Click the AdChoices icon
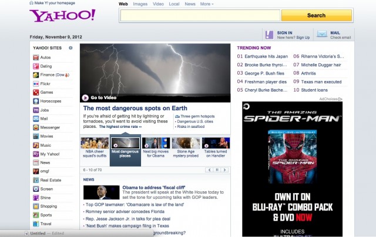376x237 pixels. (x=341, y=99)
